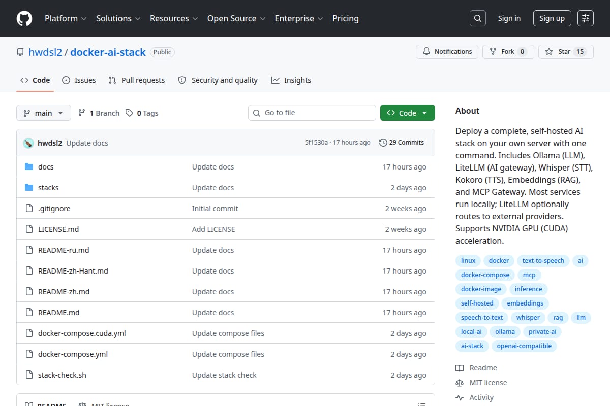Click into the Go to file field
Screen dimensions: 610x406
312,113
